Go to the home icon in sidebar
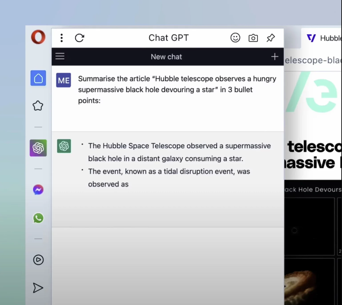The height and width of the screenshot is (305, 342). click(x=38, y=78)
